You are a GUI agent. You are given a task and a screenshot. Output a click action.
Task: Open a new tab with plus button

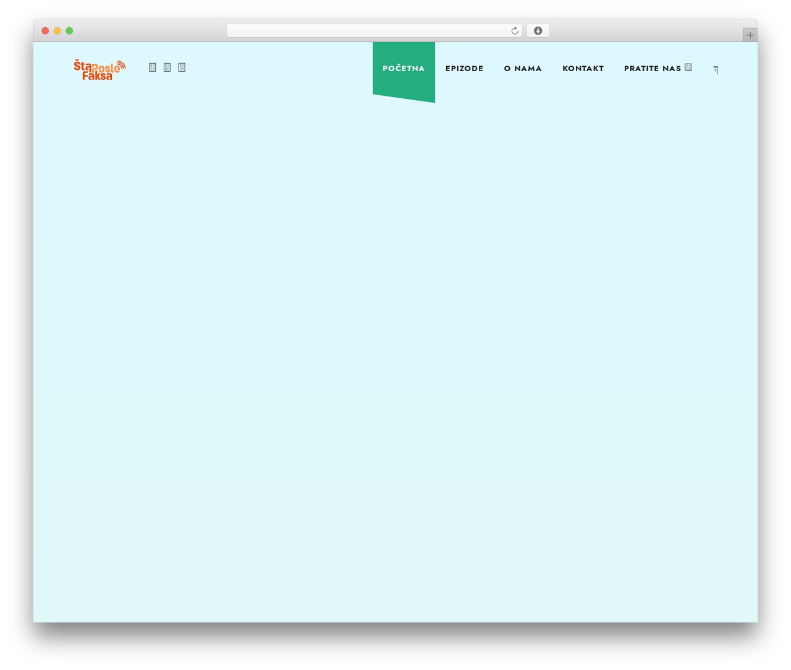click(750, 35)
